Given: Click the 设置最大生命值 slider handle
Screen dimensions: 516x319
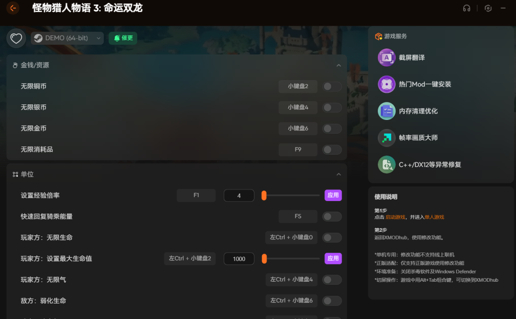Looking at the screenshot, I should [264, 259].
